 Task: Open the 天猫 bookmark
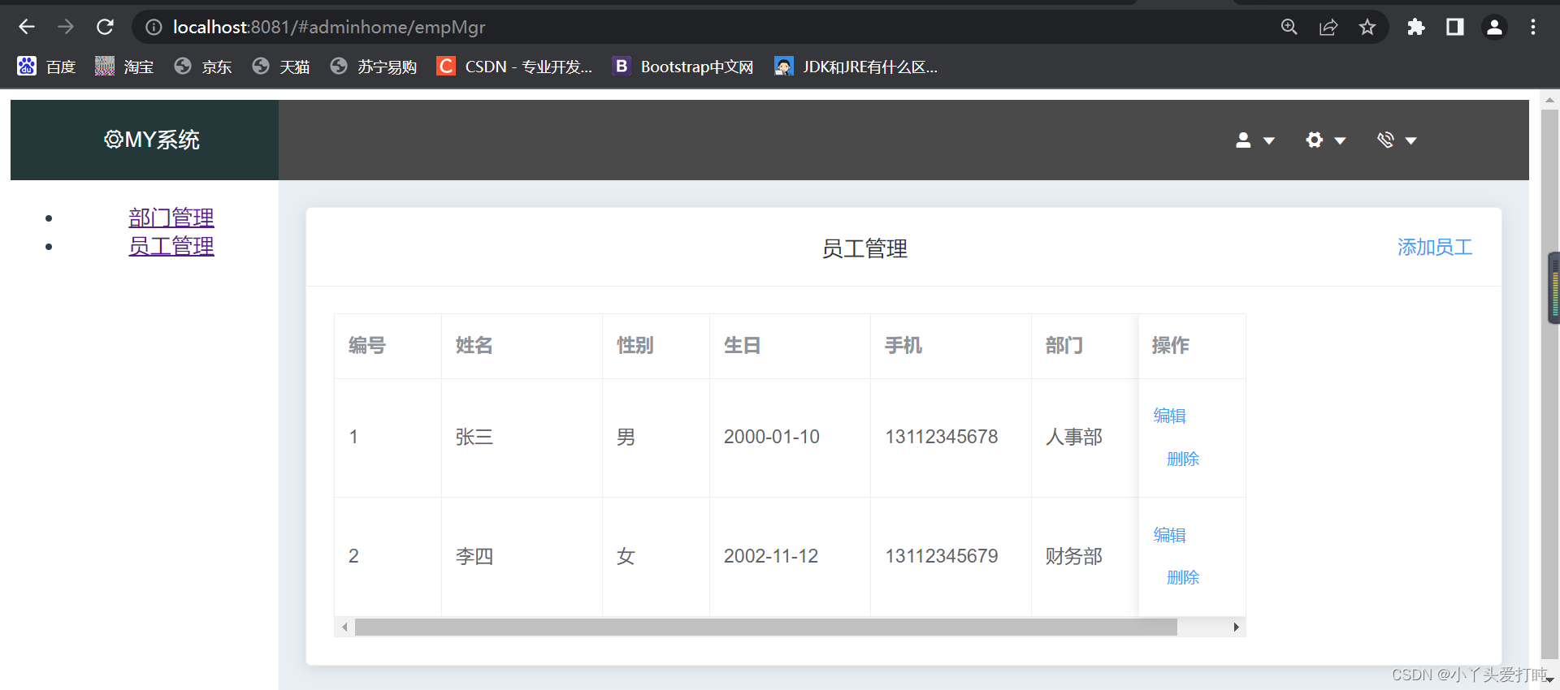[x=281, y=67]
